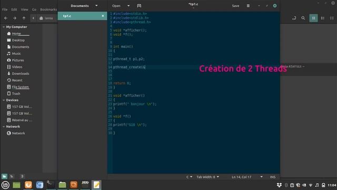Click the forward arrow in file manager

click(15, 18)
